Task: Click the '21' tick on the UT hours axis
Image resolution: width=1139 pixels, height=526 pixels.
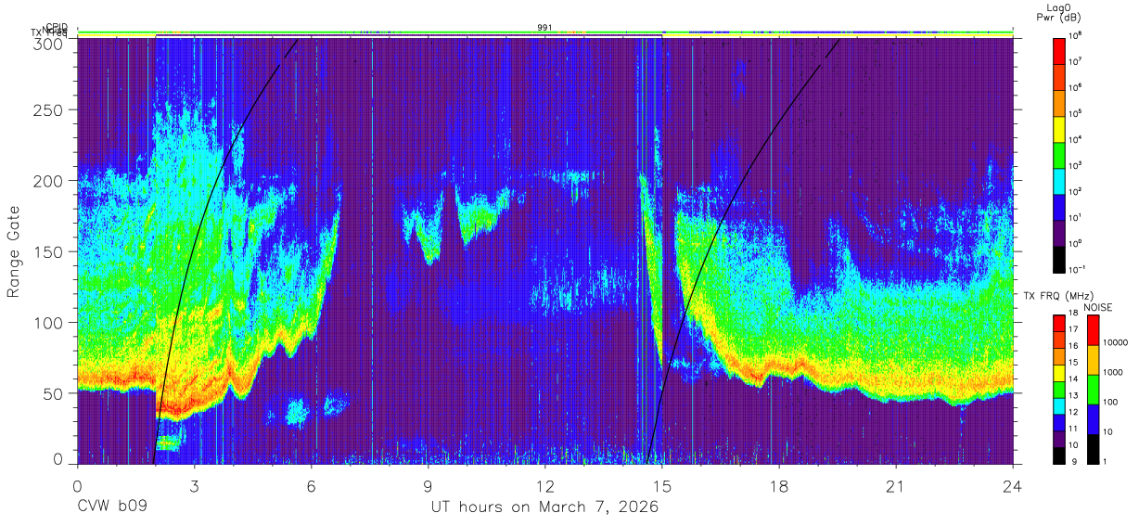Action: coord(896,485)
